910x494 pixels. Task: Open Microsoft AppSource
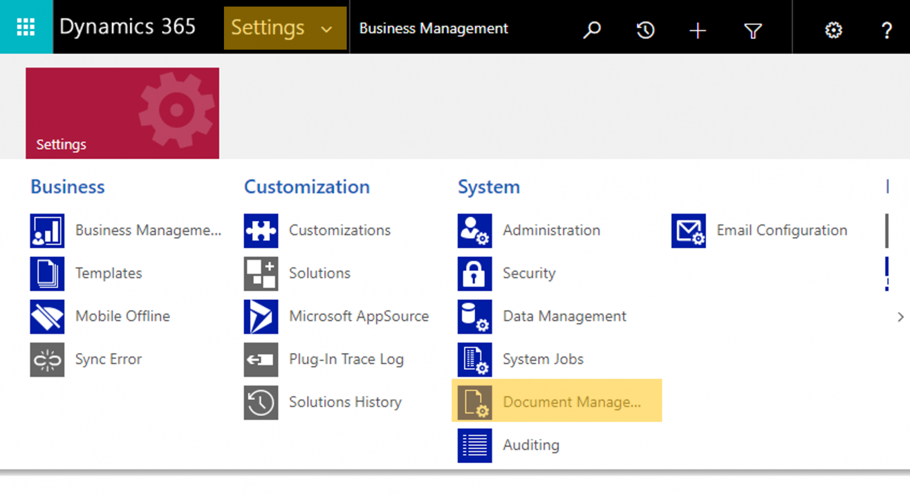coord(358,316)
